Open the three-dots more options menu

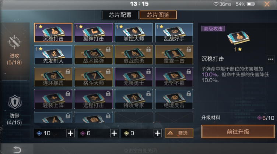point(270,59)
